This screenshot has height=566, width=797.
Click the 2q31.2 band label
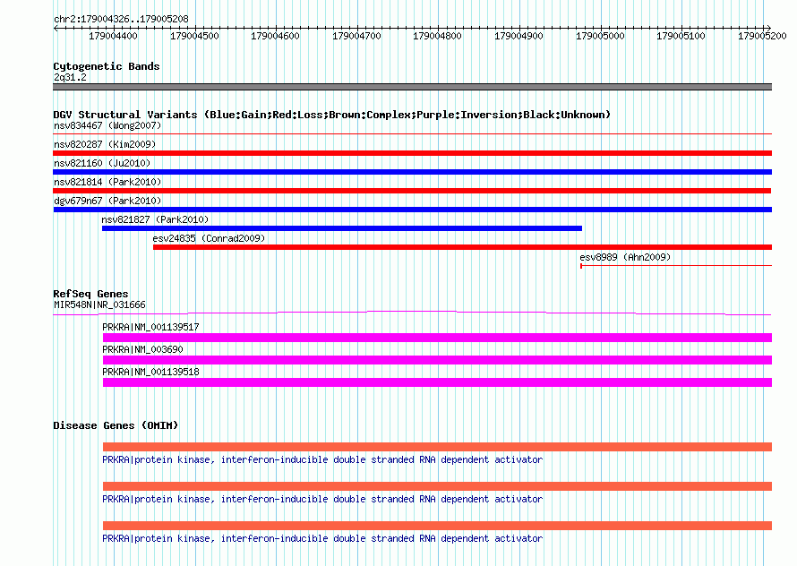(x=70, y=77)
